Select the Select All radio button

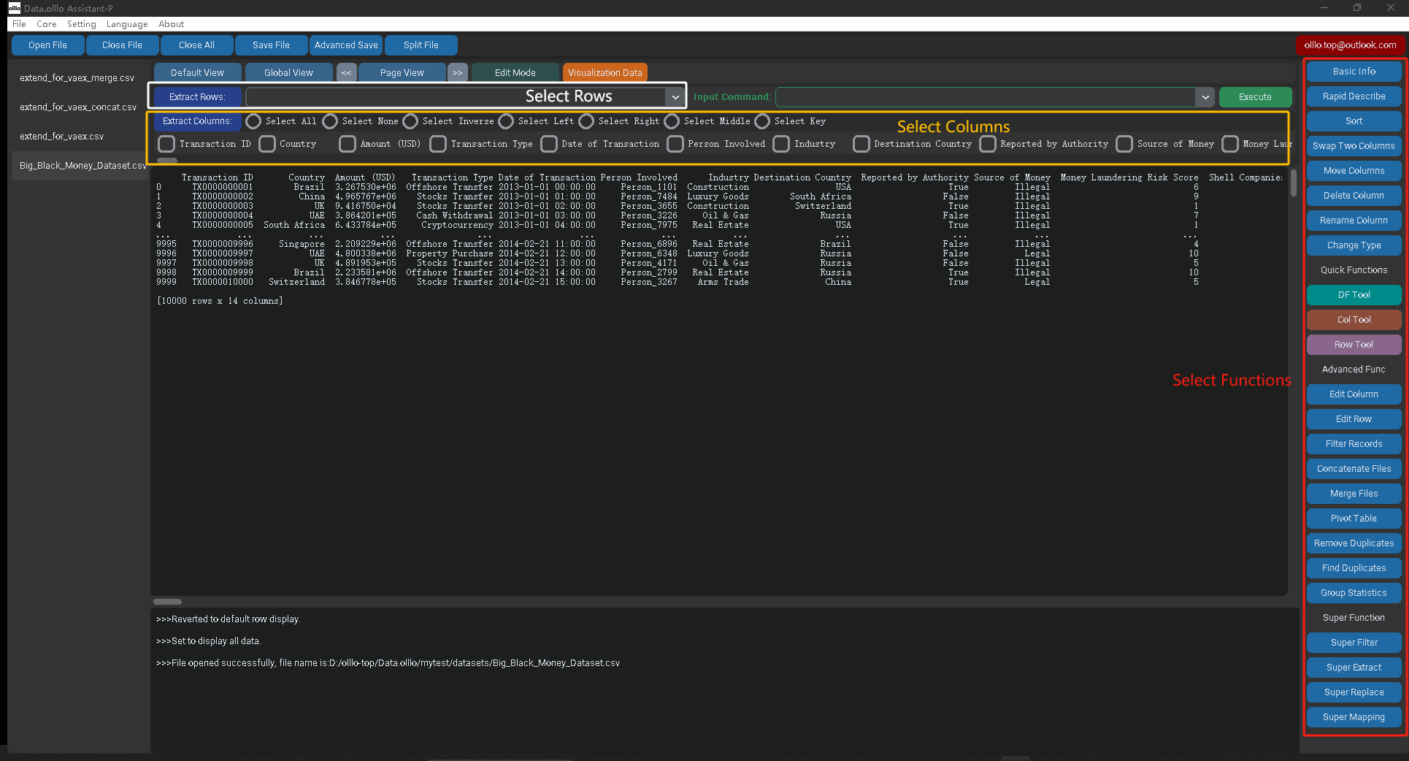(x=253, y=121)
